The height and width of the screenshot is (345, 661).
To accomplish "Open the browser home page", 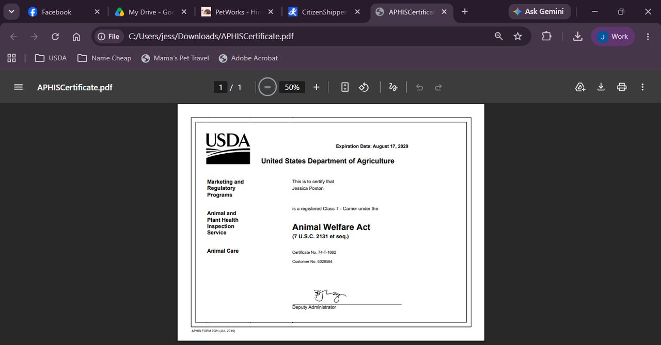I will click(x=76, y=37).
